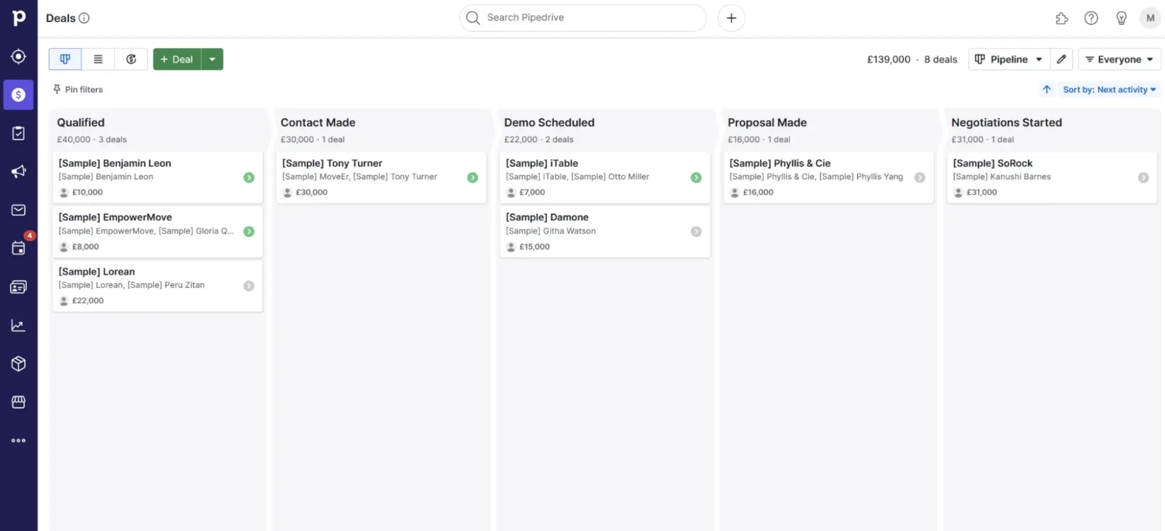Click £22,000 value on Lorean card

point(88,301)
